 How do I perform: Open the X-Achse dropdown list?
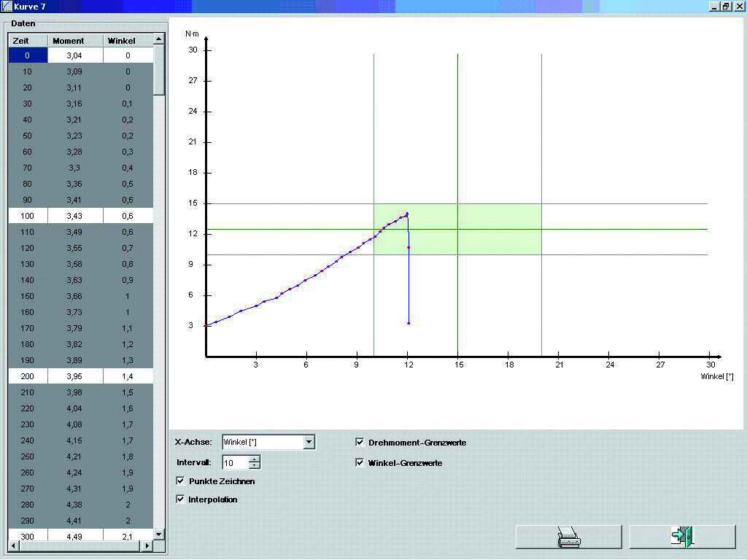point(309,442)
